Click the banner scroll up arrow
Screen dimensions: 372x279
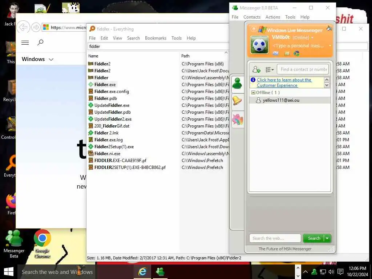click(x=327, y=80)
